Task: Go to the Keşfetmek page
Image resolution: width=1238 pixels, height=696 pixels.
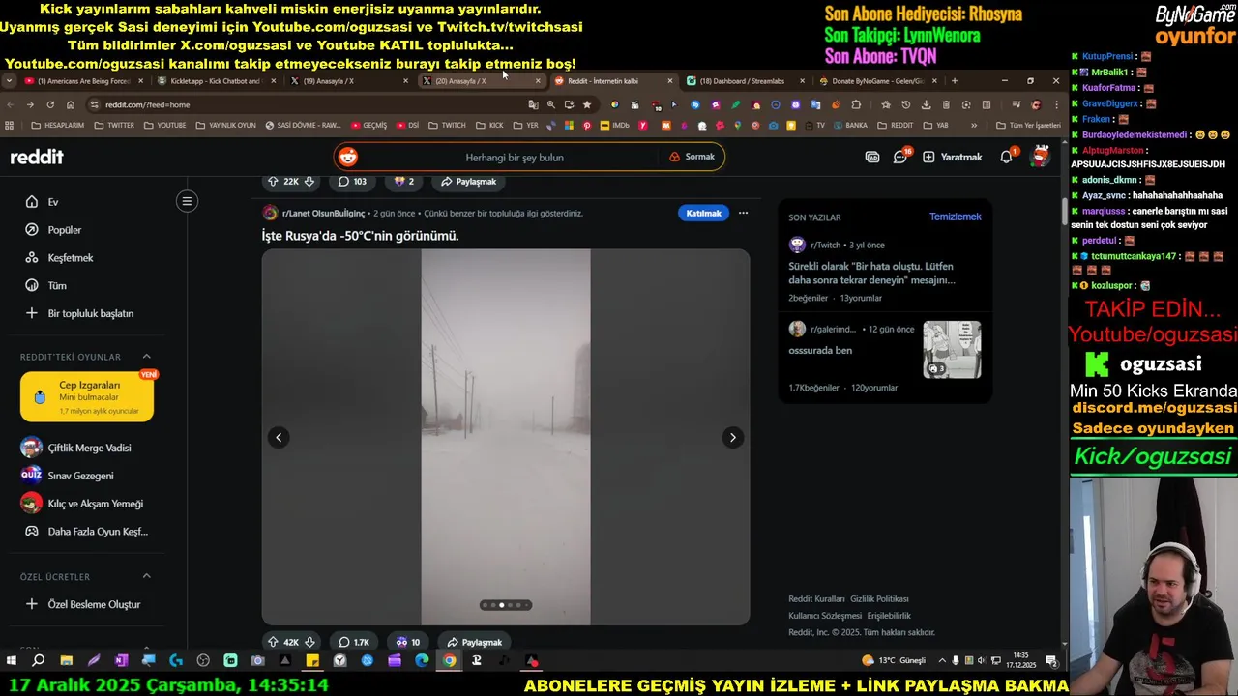Action: point(71,258)
